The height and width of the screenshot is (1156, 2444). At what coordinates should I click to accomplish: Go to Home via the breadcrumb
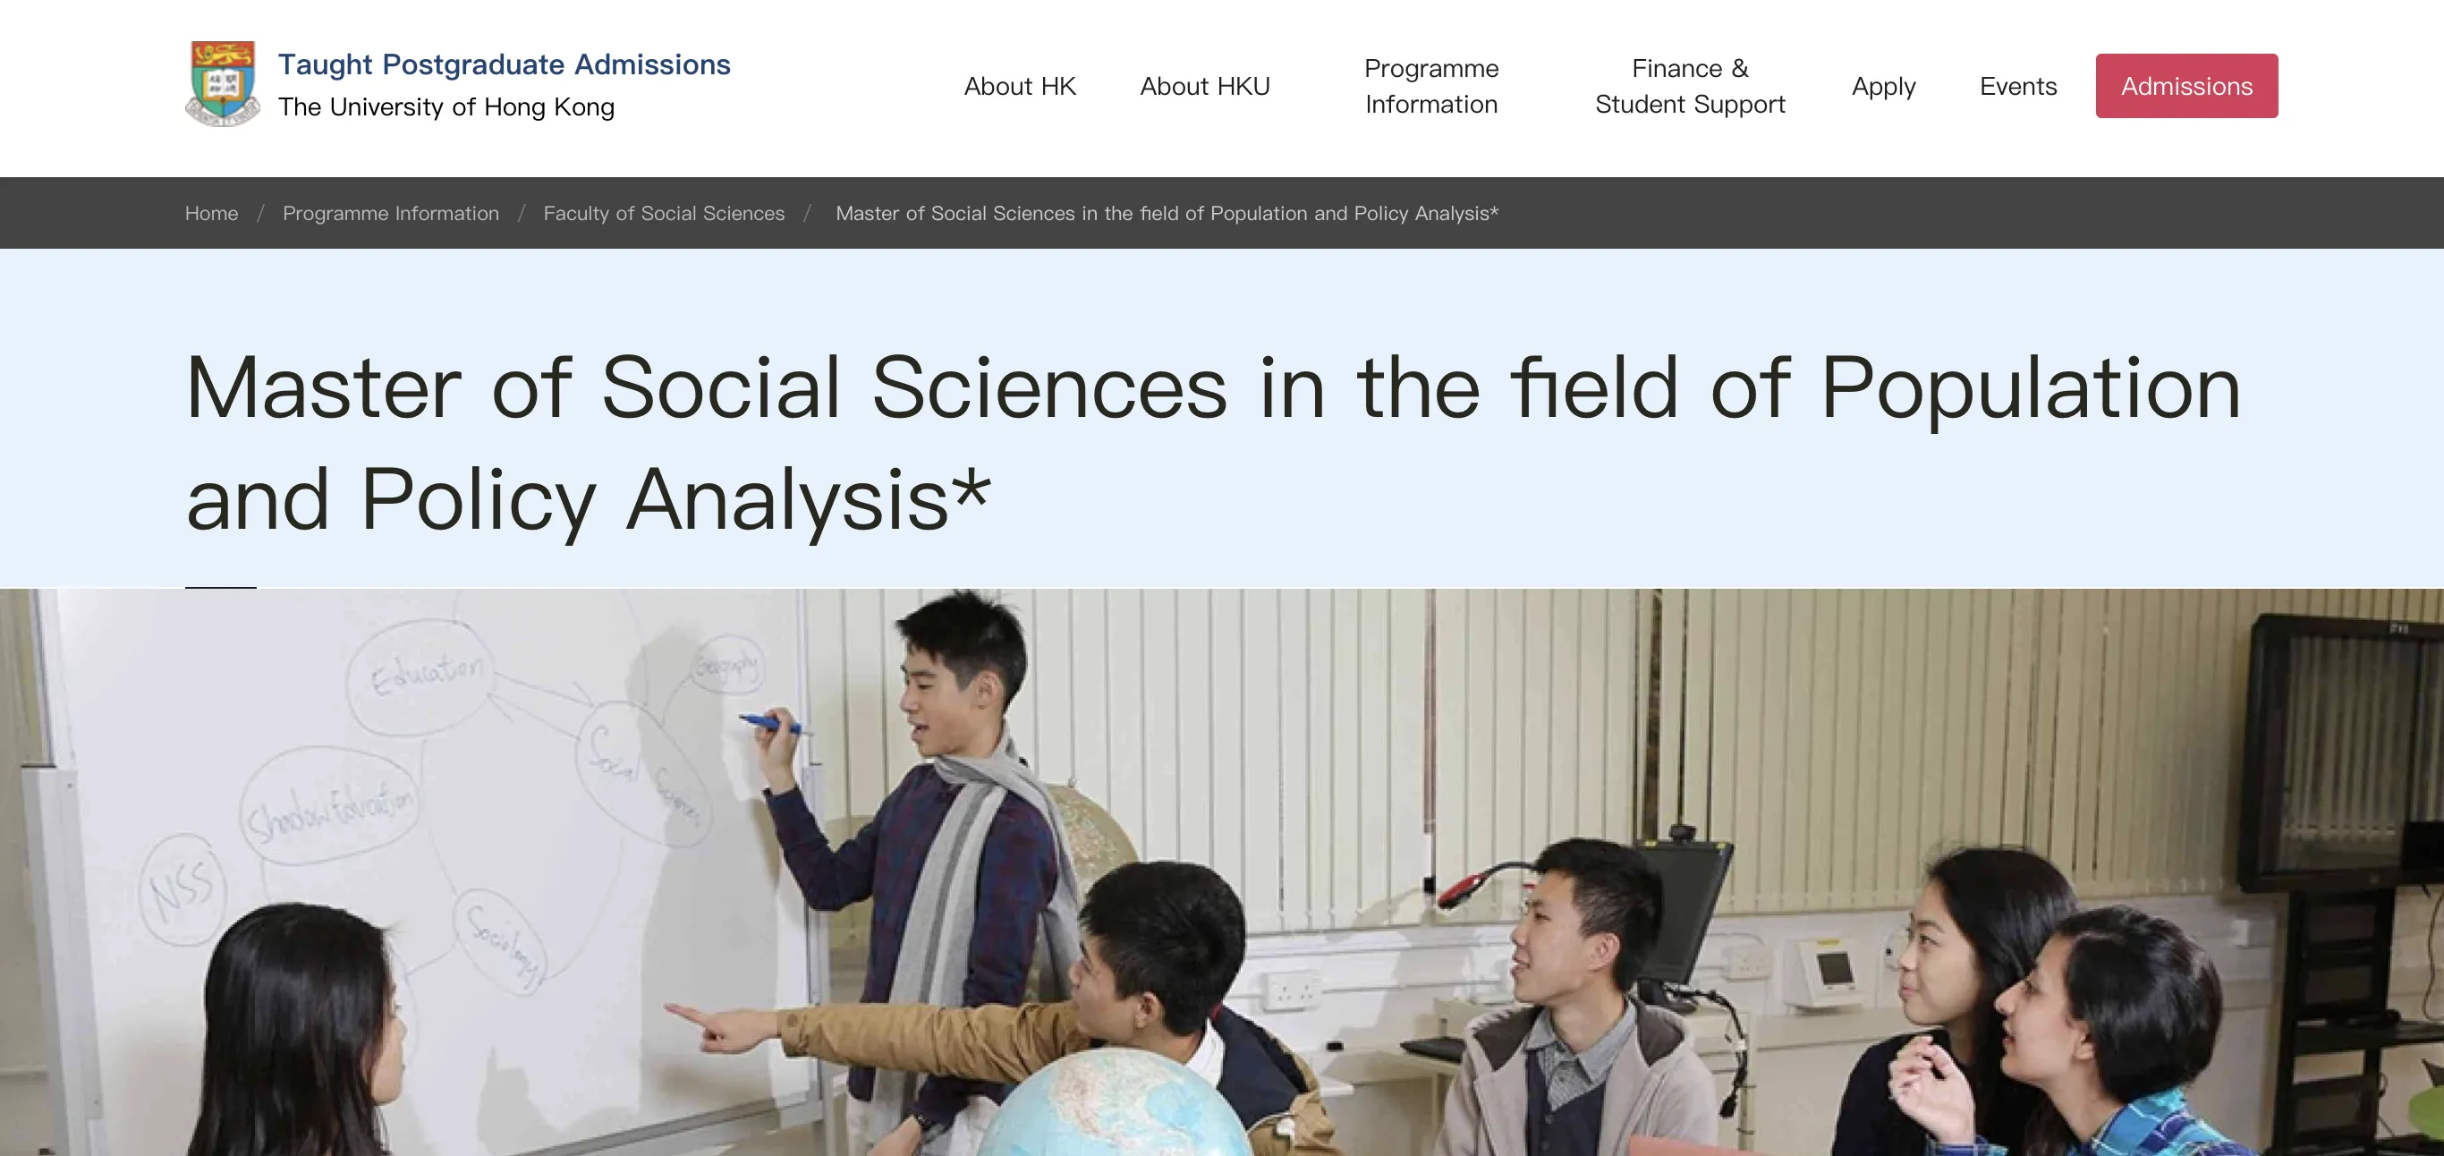coord(212,214)
